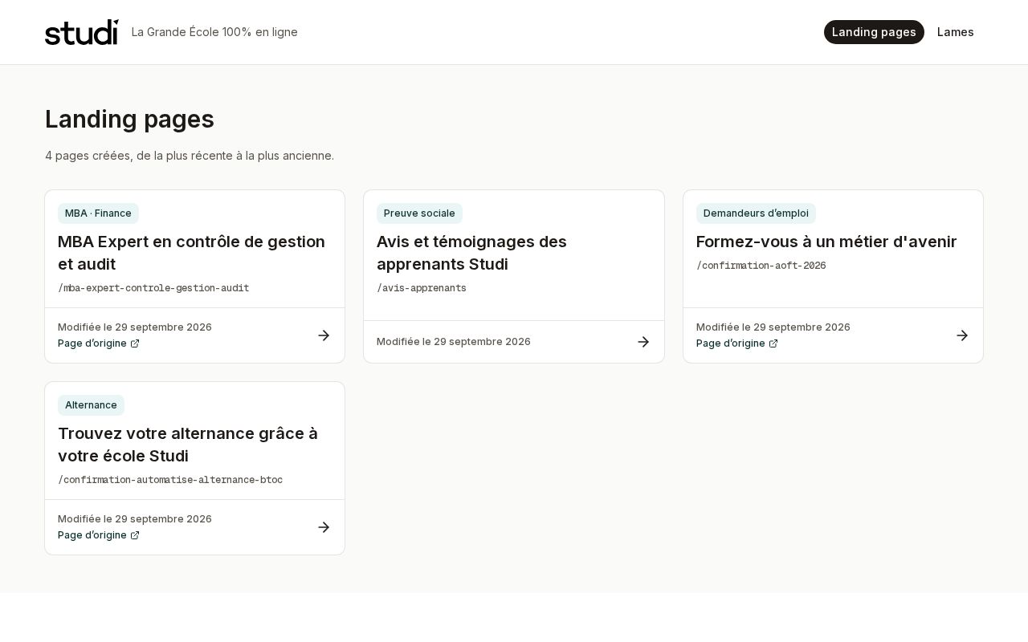The image size is (1028, 642).
Task: Click the /confirmation-aoft-2026 path
Action: point(761,266)
